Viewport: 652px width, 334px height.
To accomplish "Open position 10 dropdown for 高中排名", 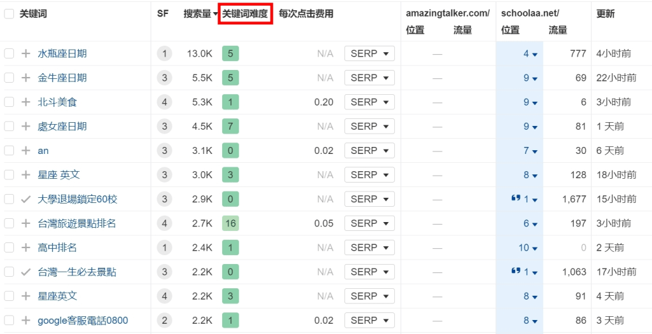I will [528, 248].
